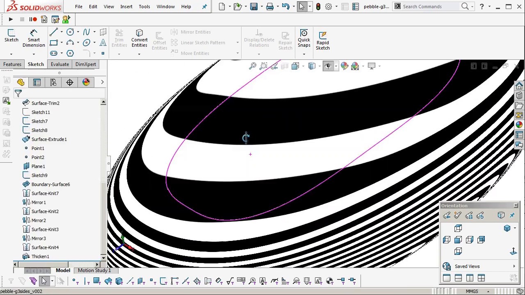The height and width of the screenshot is (295, 525).
Task: Select the Spline sketch tool
Action: tap(86, 32)
